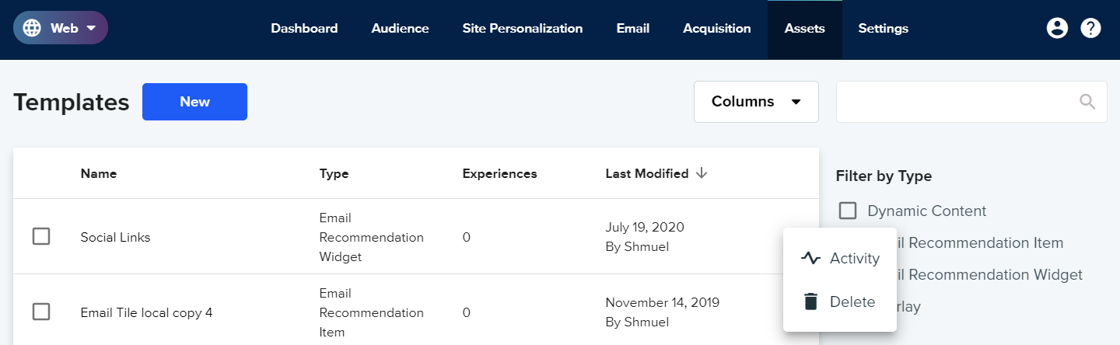Open the Settings tab
1120x345 pixels.
click(883, 29)
